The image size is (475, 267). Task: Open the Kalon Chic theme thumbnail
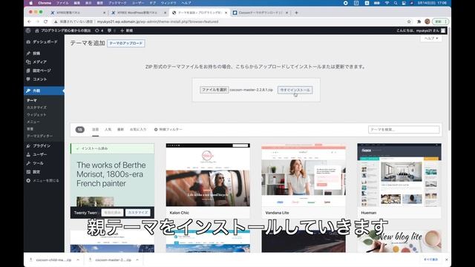(x=208, y=175)
